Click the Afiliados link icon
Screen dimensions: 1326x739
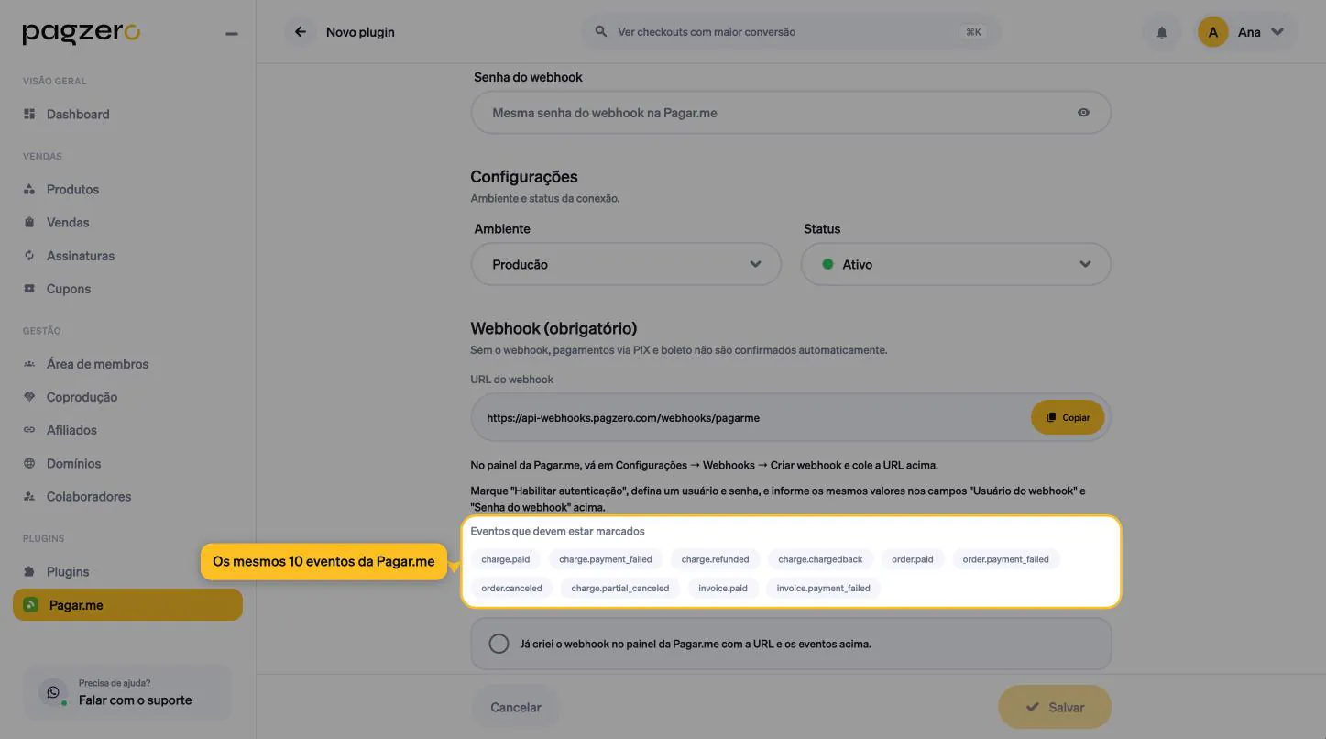[29, 430]
